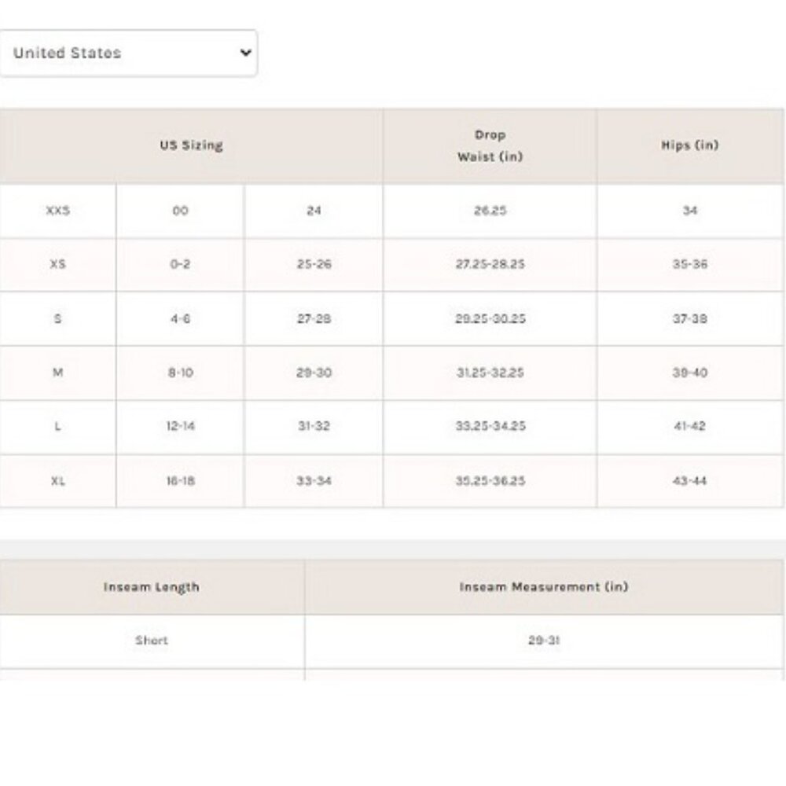Click the dropdown chevron arrow icon
This screenshot has width=786, height=786.
point(245,53)
